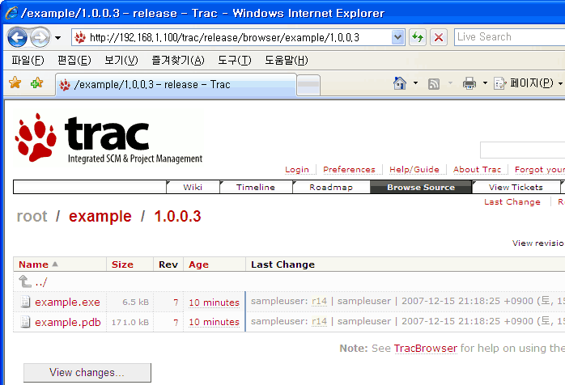Click the Home page icon
The height and width of the screenshot is (385, 565).
click(399, 83)
